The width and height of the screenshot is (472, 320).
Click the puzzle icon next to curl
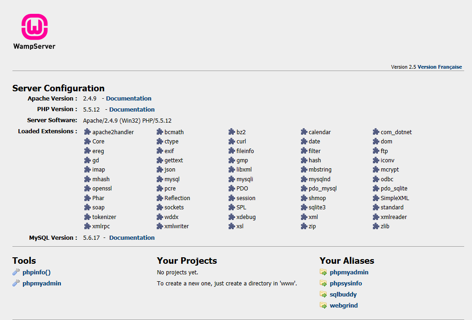[231, 141]
